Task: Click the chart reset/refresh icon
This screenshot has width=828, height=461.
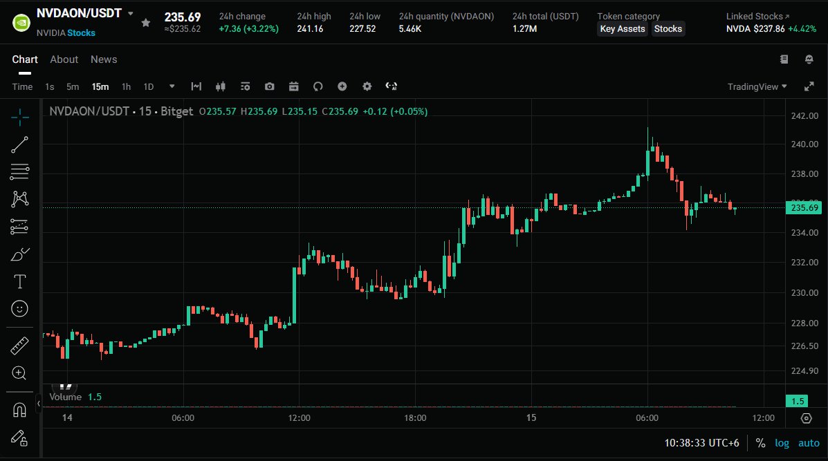Action: (x=318, y=86)
